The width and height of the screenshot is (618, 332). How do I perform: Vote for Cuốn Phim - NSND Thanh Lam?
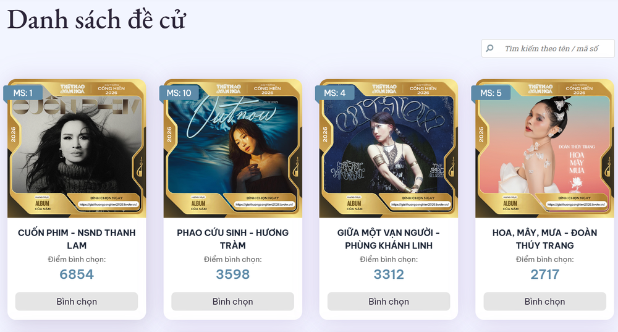(77, 301)
